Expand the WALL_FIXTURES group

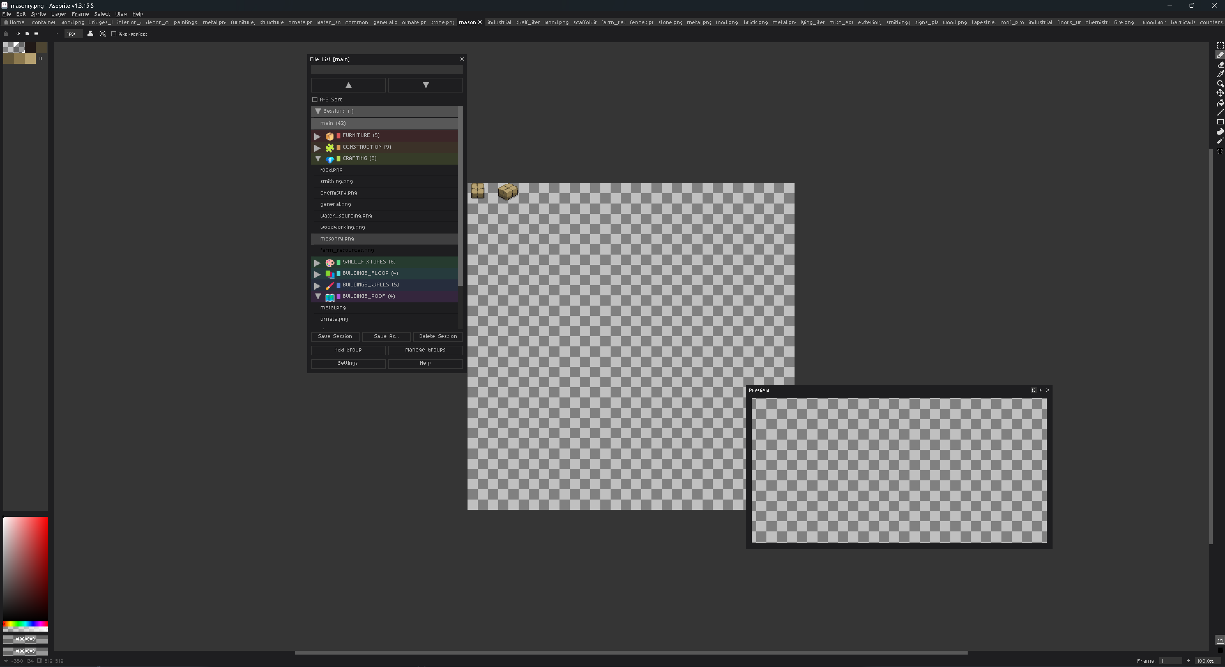(317, 262)
